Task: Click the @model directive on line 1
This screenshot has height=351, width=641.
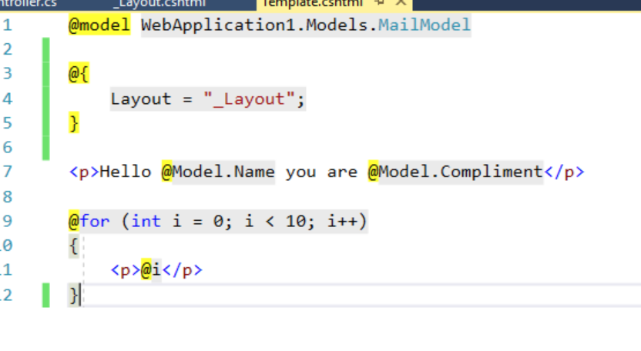Action: (99, 25)
